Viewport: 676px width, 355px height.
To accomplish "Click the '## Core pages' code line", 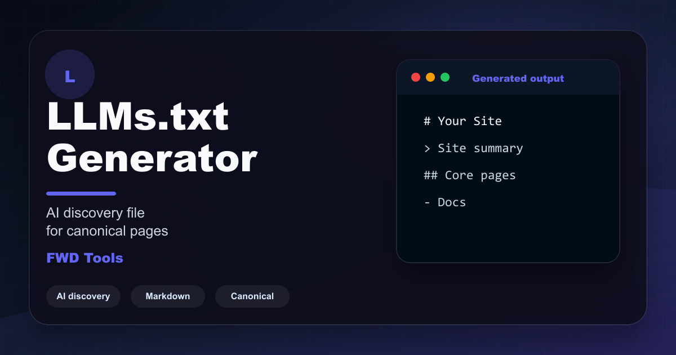I will click(470, 175).
